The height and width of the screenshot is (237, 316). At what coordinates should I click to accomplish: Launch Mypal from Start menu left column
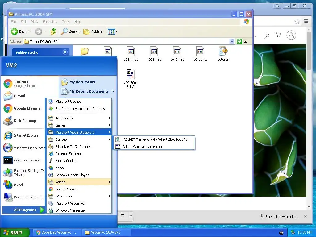coord(13,185)
